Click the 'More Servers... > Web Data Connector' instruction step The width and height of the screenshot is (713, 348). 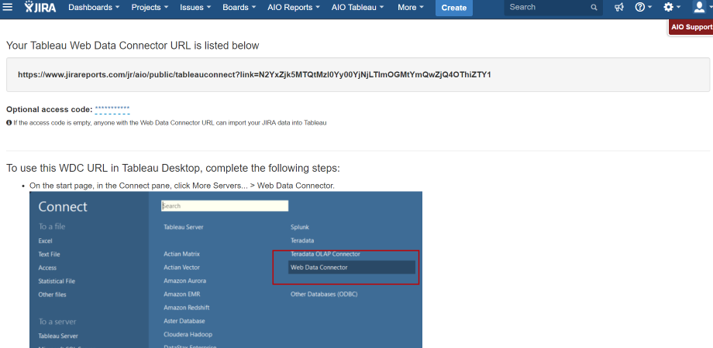182,186
